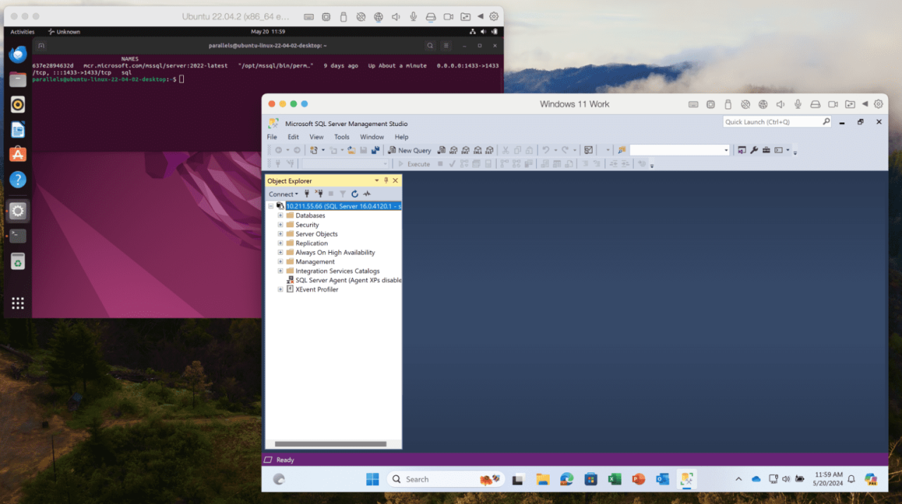This screenshot has height=504, width=902.
Task: Toggle auto-hide pin on Object Explorer
Action: click(386, 181)
